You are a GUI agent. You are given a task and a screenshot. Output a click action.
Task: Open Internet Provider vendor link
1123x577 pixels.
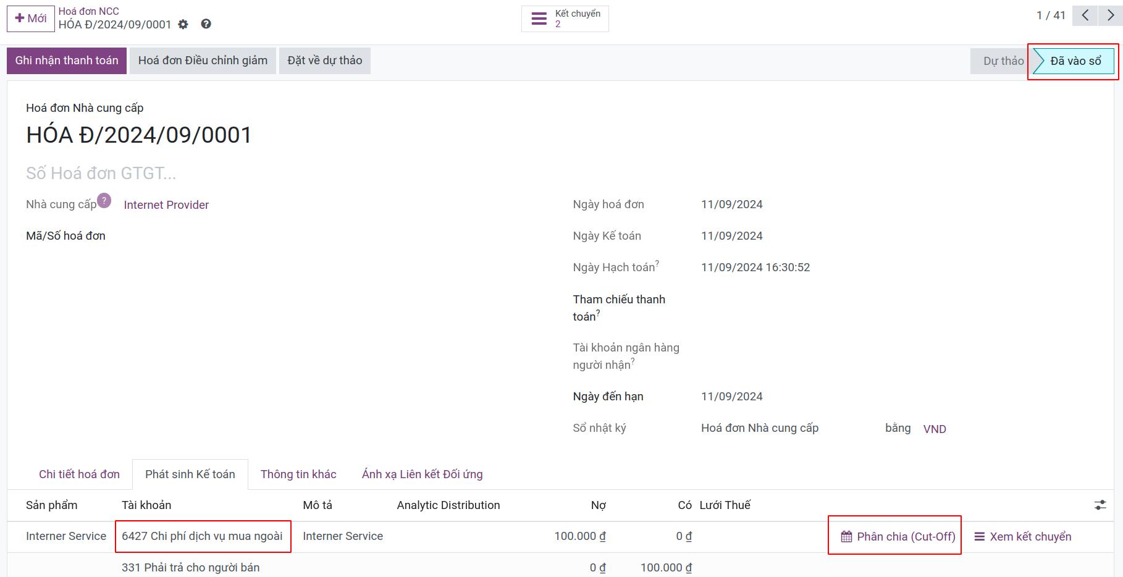pos(166,205)
